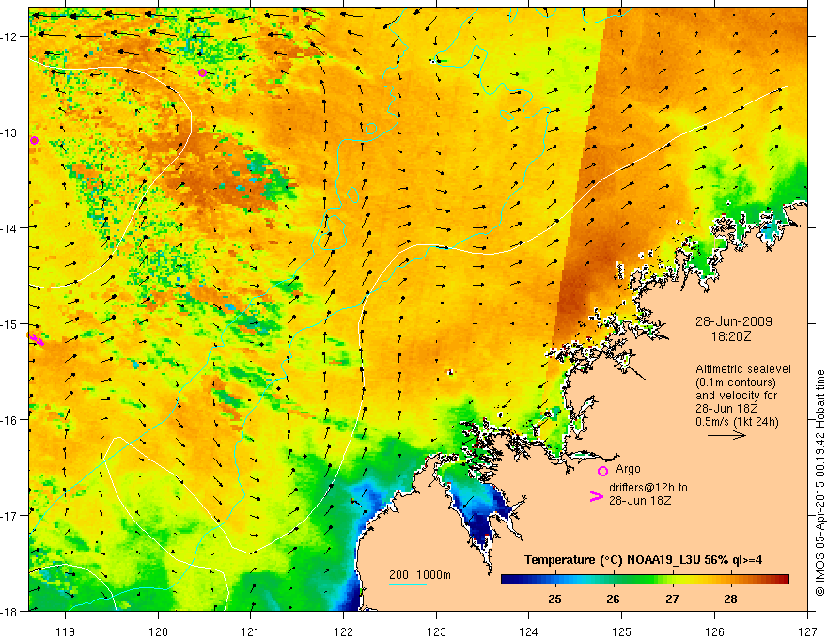The image size is (827, 639).
Task: Click the time label 18:20Z
Action: [x=730, y=336]
